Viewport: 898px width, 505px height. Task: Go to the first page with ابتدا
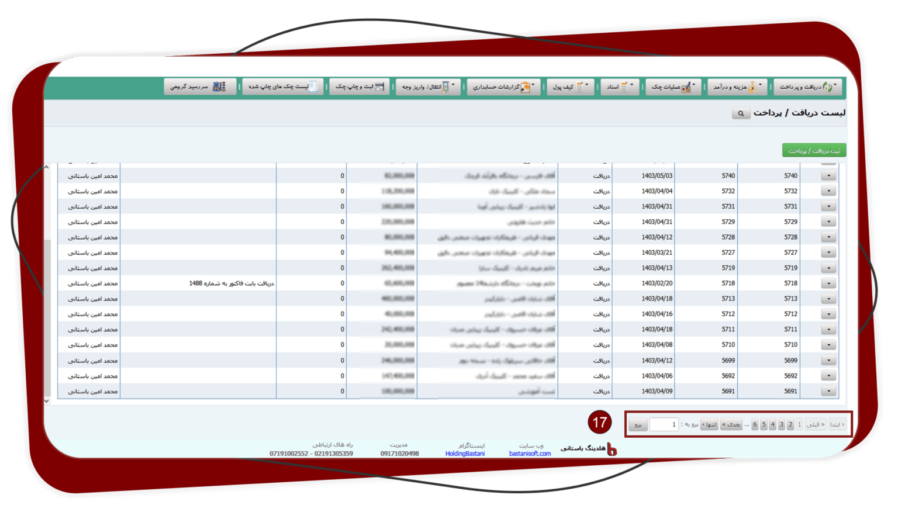pos(837,424)
